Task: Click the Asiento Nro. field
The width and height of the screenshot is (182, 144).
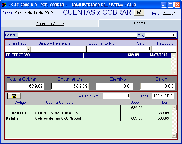Action: click(x=116, y=96)
